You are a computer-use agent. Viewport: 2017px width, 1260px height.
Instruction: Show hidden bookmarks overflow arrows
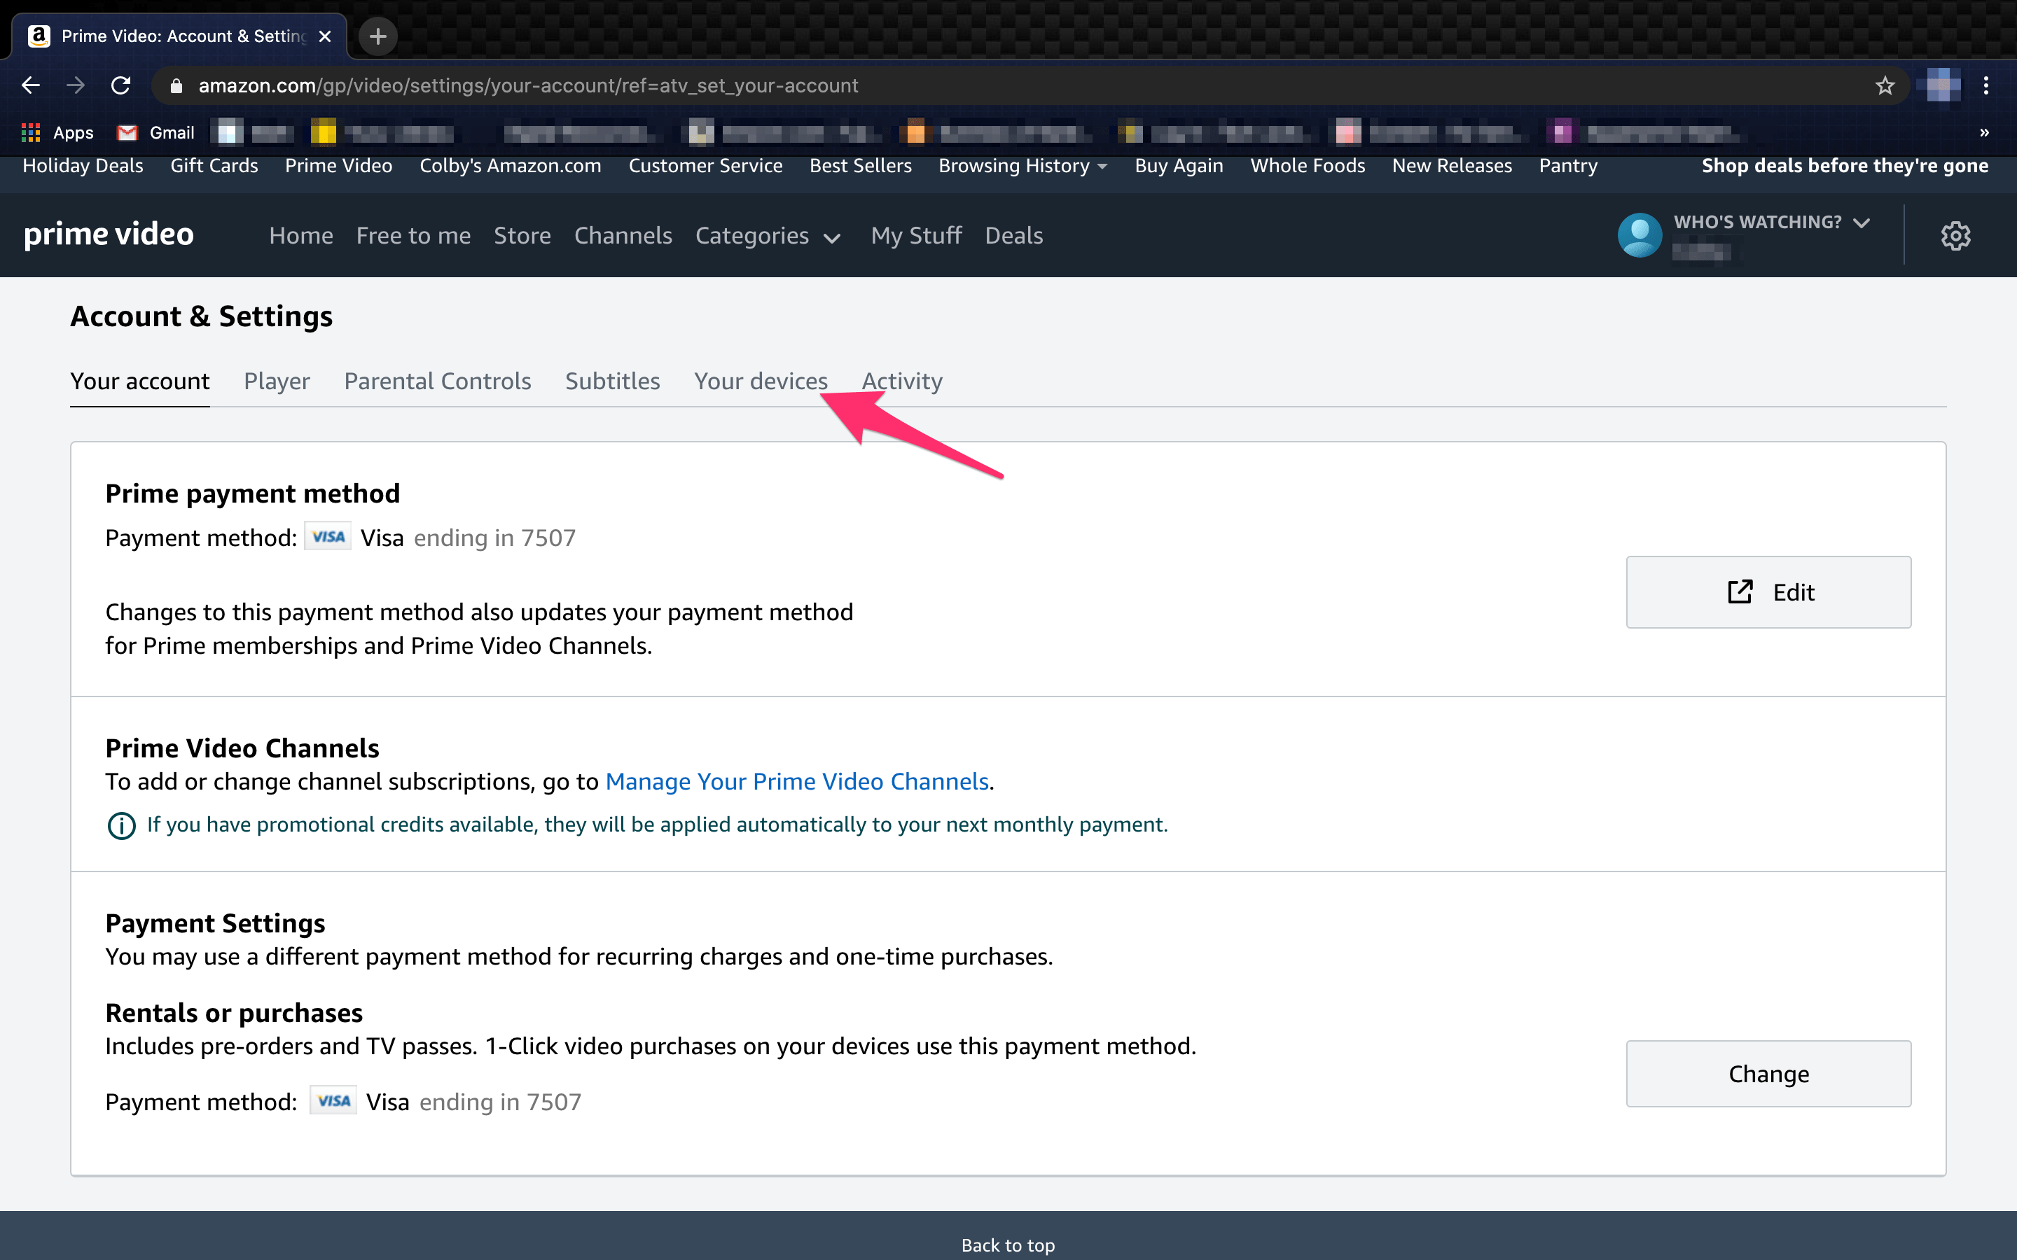1983,132
